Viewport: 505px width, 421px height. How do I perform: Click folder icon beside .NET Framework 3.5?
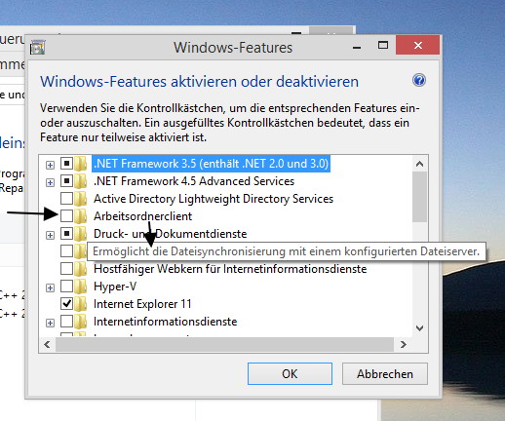pyautogui.click(x=80, y=164)
